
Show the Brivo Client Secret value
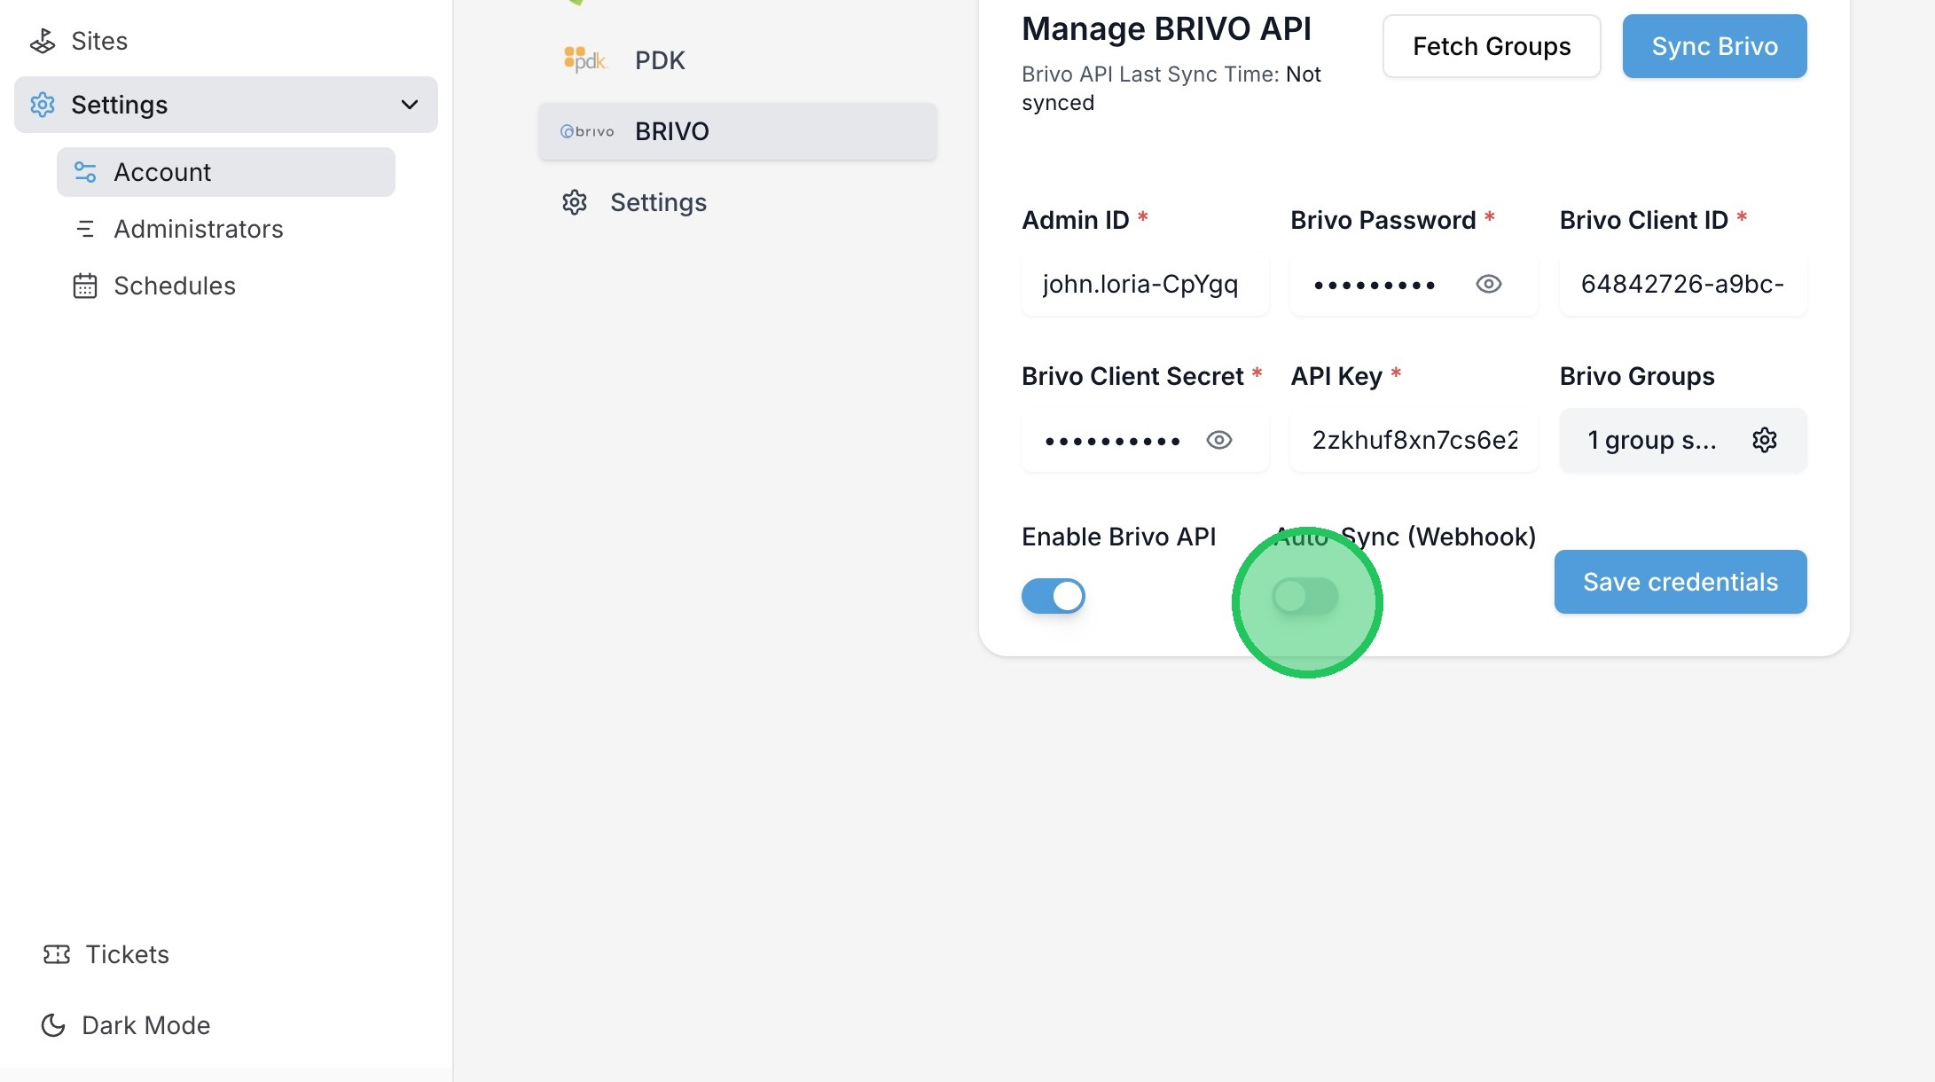pyautogui.click(x=1219, y=440)
